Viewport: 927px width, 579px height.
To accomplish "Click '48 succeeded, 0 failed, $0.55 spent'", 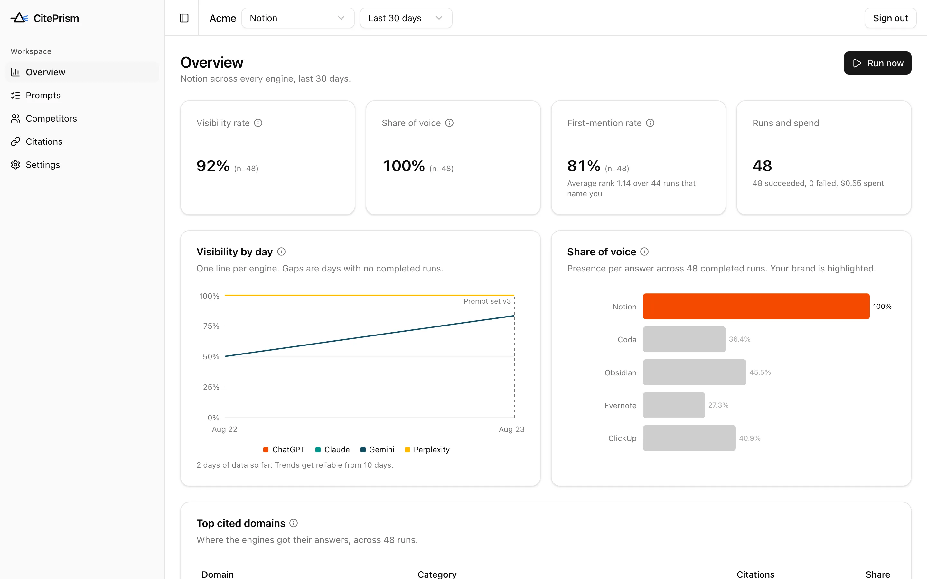I will pos(818,183).
